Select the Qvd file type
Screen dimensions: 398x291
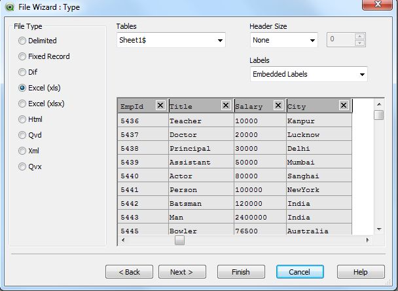[30, 135]
